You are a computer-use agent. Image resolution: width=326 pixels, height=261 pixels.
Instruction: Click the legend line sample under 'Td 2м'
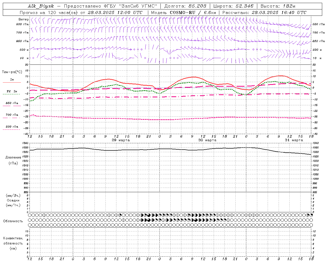tap(11, 94)
